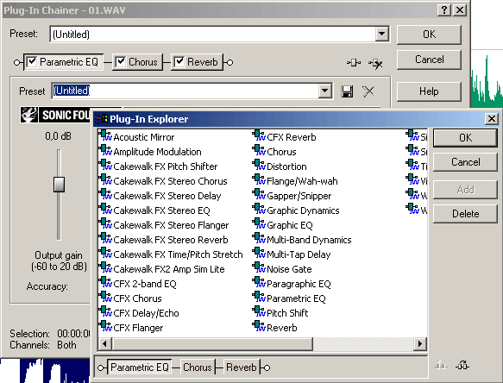Close the Plug-In Explorer window
Image resolution: width=503 pixels, height=383 pixels.
[x=492, y=119]
